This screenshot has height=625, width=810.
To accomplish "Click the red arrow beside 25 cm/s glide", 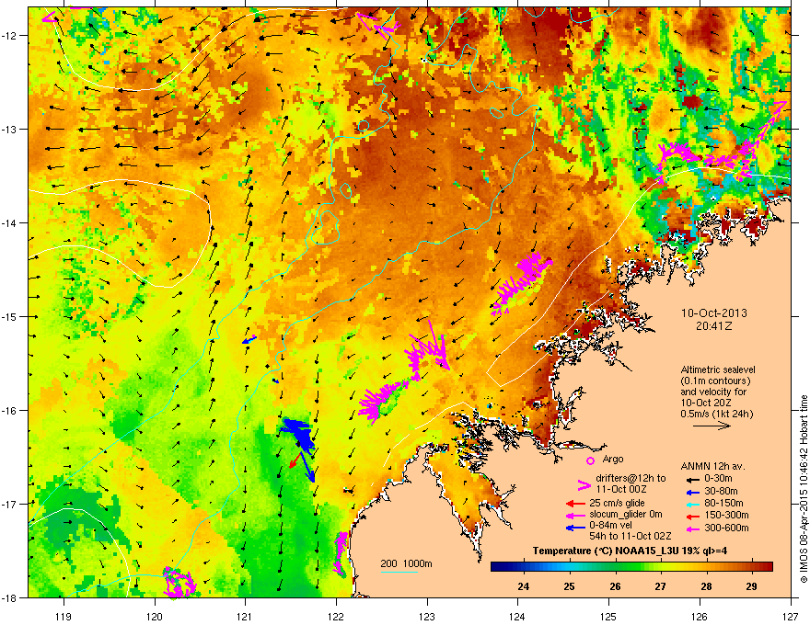I will point(575,504).
